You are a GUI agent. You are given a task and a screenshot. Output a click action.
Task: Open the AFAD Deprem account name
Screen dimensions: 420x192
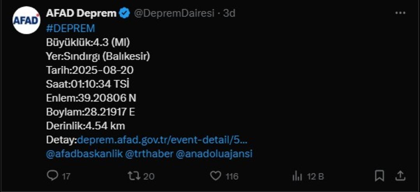pyautogui.click(x=81, y=13)
